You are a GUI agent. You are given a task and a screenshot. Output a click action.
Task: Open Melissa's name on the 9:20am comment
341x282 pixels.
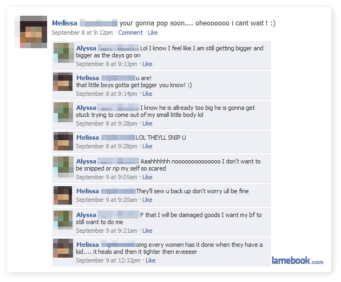pos(88,191)
